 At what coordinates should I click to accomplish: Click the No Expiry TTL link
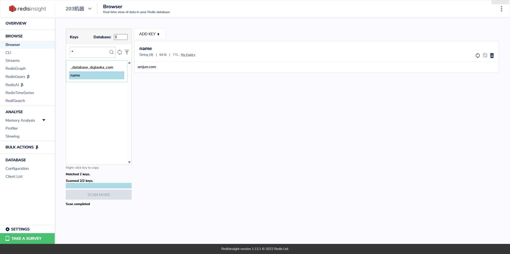[x=188, y=55]
